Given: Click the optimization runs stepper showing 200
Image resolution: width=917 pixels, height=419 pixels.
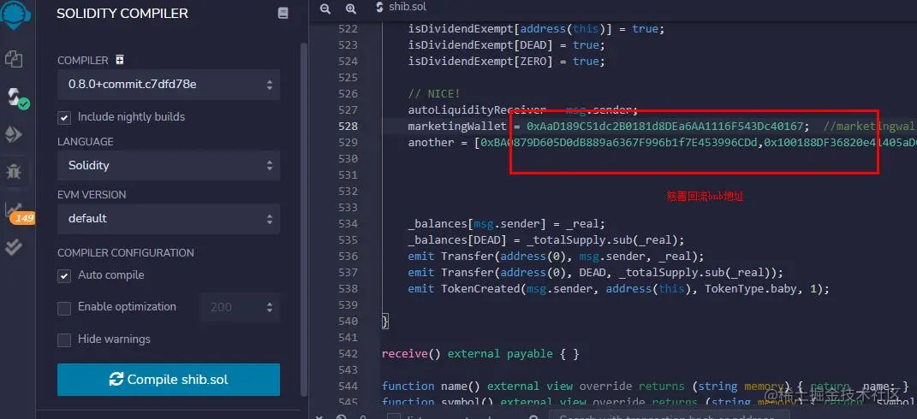Looking at the screenshot, I should tap(239, 307).
